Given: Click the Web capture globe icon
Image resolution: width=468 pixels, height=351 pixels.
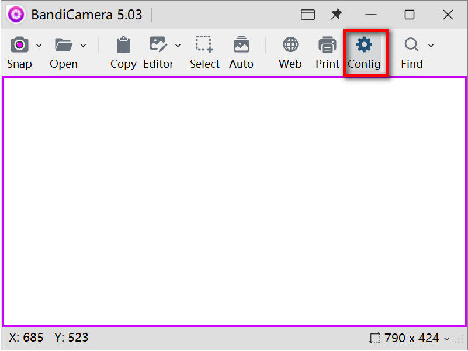Looking at the screenshot, I should coord(290,44).
